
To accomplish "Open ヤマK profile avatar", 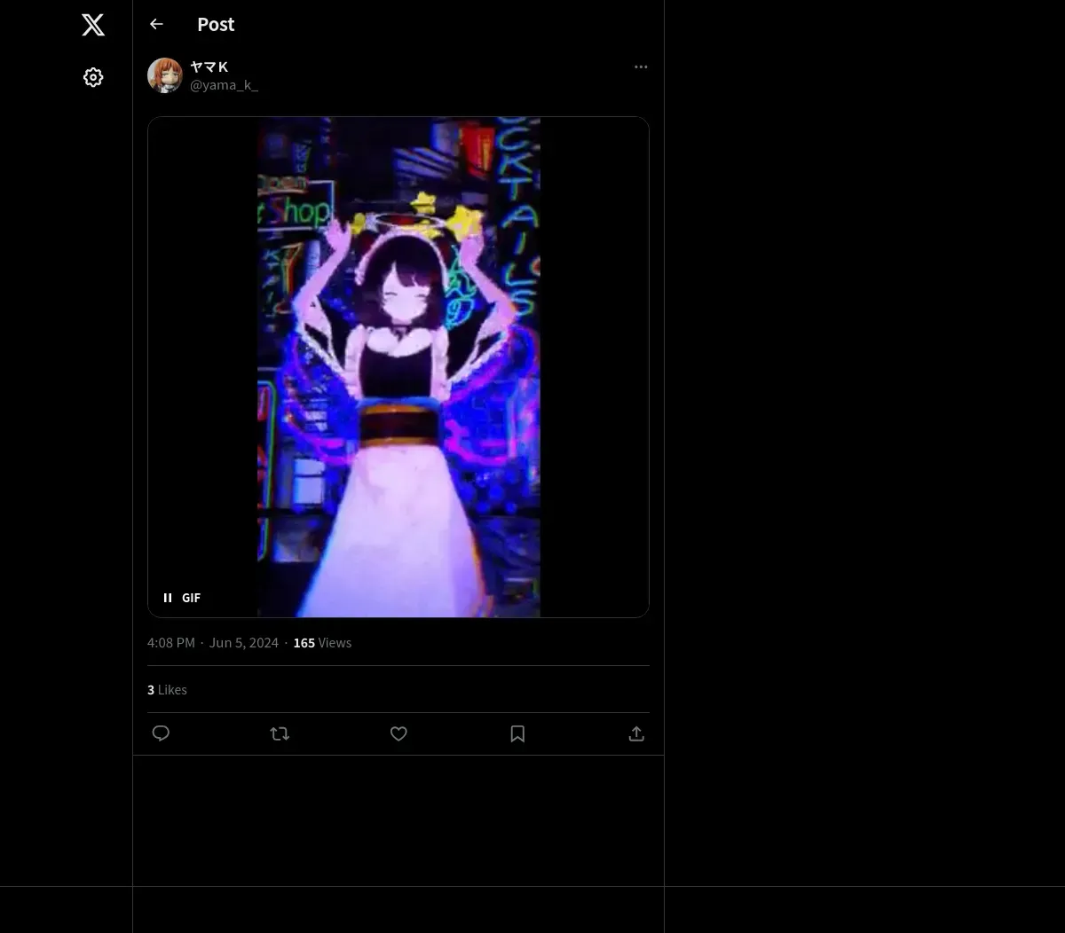I will pos(165,75).
